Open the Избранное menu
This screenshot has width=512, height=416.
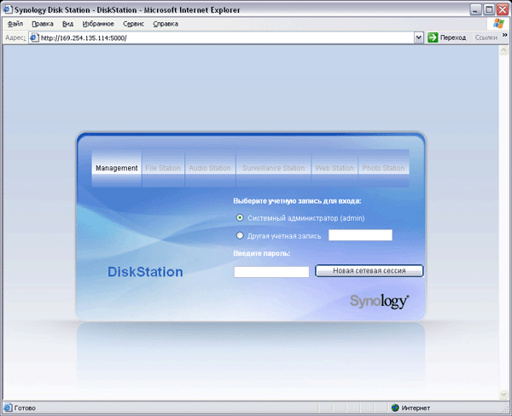[98, 24]
